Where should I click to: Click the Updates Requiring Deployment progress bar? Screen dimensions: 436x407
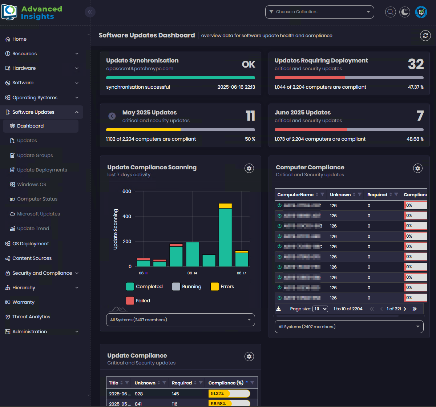pos(349,77)
